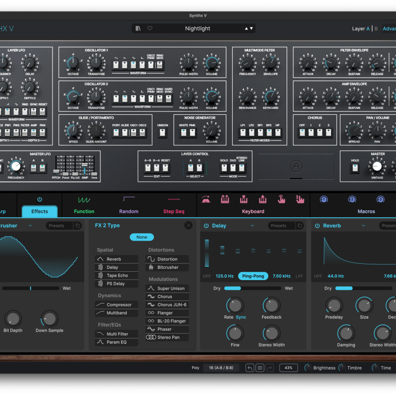This screenshot has height=396, width=396.
Task: Copy the Delay effect settings icon
Action: click(x=300, y=226)
